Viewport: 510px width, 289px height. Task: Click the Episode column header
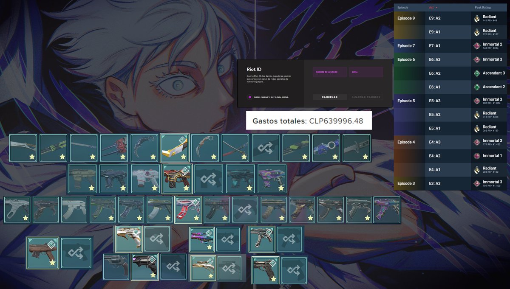(x=402, y=8)
